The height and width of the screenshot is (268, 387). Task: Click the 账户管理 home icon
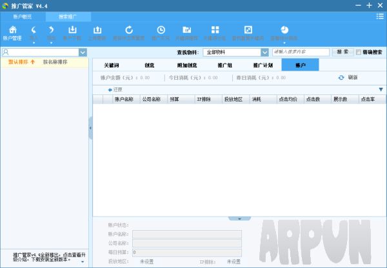[x=13, y=30]
